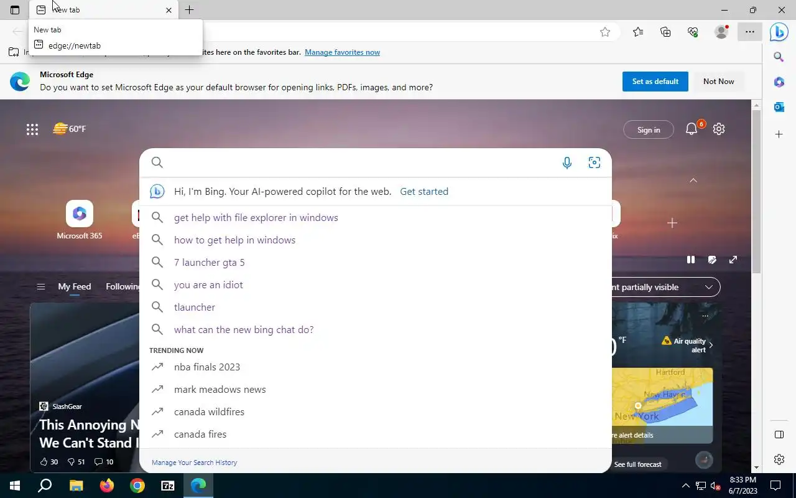Open the apps grid launcher

point(32,129)
